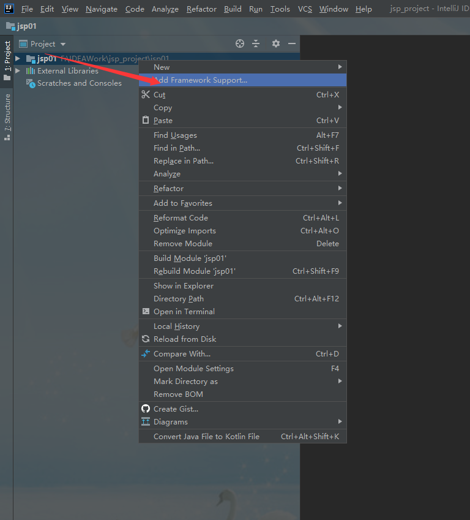The image size is (470, 520).
Task: Open Module Settings entry
Action: 242,368
